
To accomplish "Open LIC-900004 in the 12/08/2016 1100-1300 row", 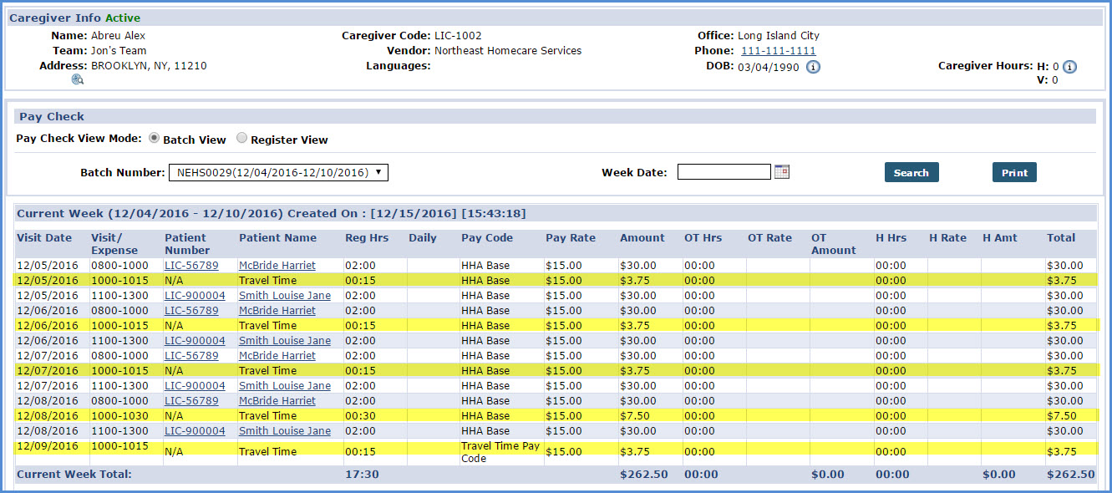I will pos(195,431).
